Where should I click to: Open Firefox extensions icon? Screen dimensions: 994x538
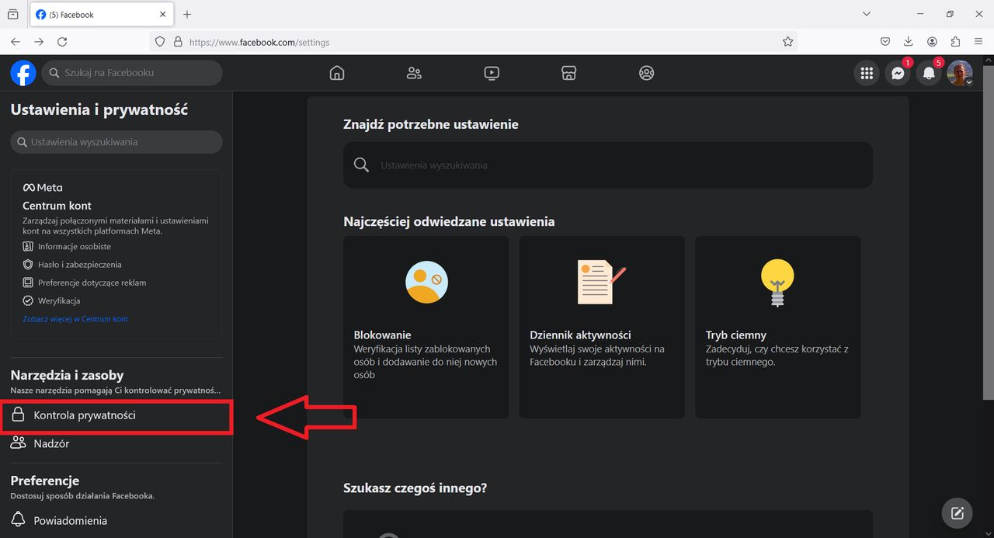(x=955, y=42)
